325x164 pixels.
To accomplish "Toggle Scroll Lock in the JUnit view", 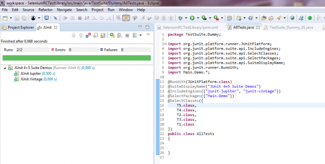I will 103,35.
